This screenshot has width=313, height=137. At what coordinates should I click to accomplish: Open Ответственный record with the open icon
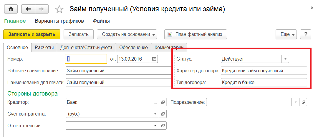click(x=163, y=126)
